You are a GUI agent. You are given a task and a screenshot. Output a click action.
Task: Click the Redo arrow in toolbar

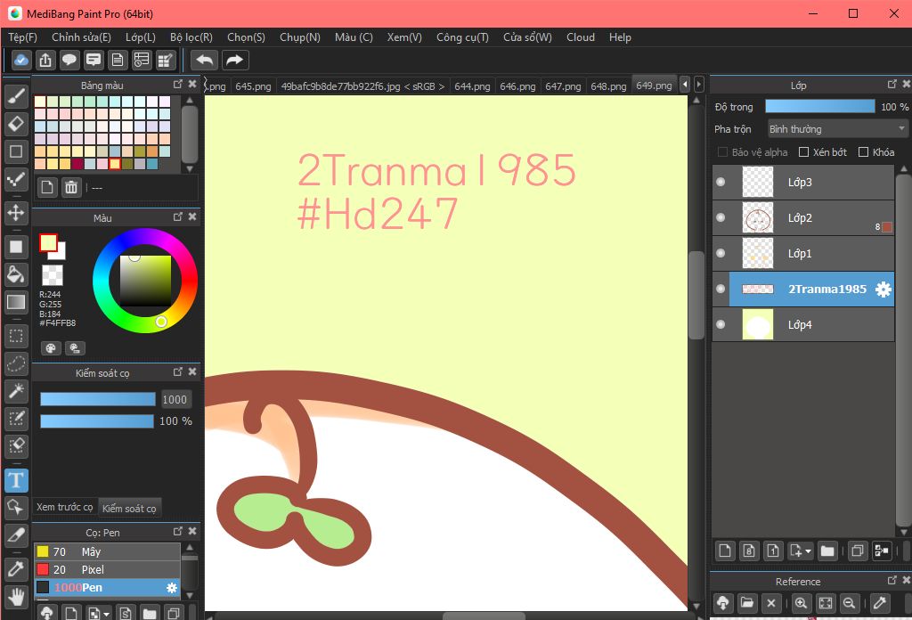234,60
